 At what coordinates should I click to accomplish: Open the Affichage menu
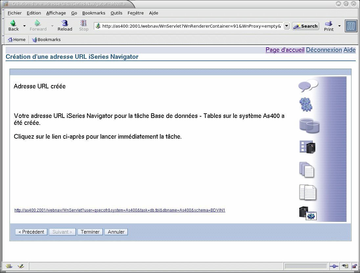point(56,13)
